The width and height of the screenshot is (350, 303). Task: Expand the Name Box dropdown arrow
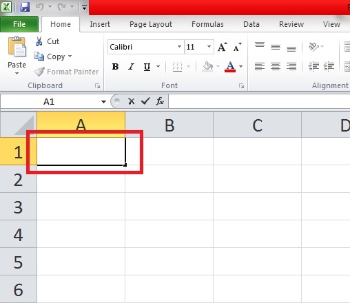(x=103, y=101)
